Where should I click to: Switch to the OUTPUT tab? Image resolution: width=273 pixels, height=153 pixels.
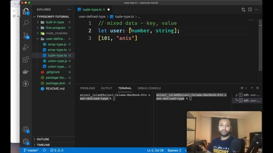click(x=106, y=88)
